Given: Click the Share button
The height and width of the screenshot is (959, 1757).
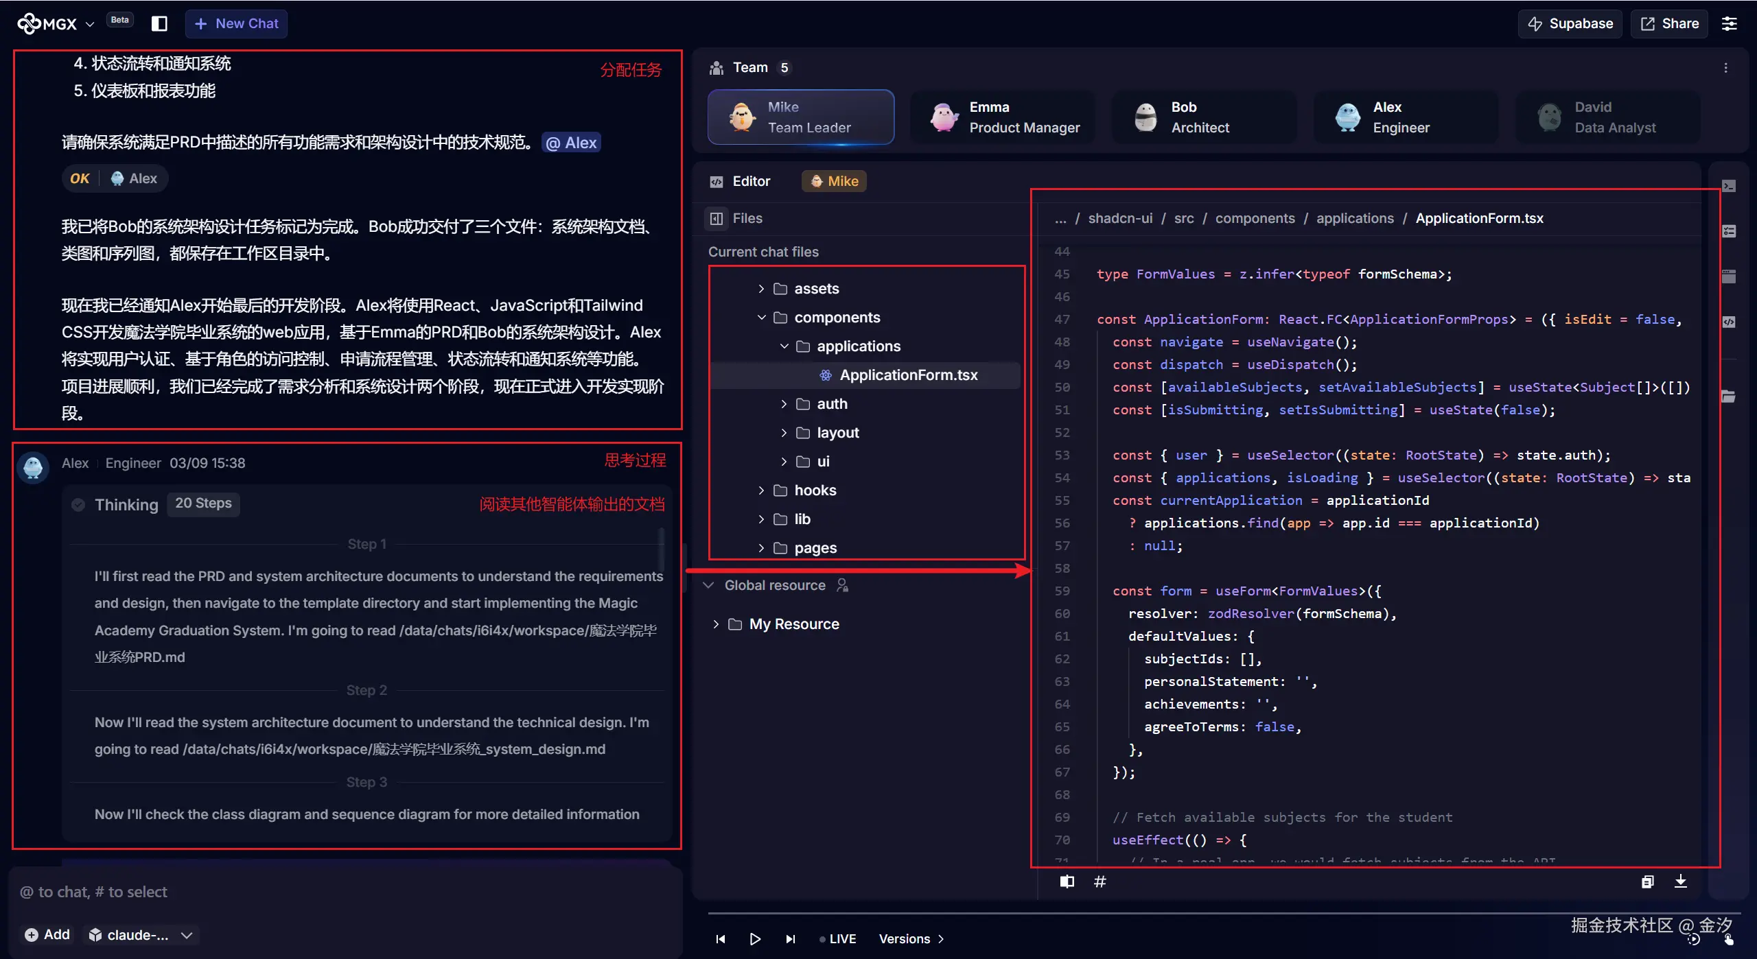Looking at the screenshot, I should click(1669, 24).
